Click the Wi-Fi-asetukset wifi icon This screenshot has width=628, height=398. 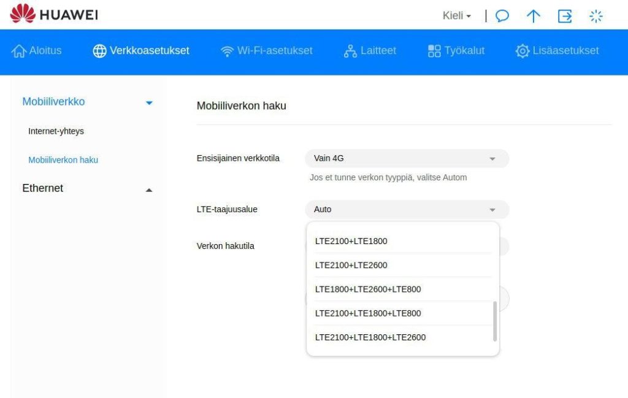[228, 51]
